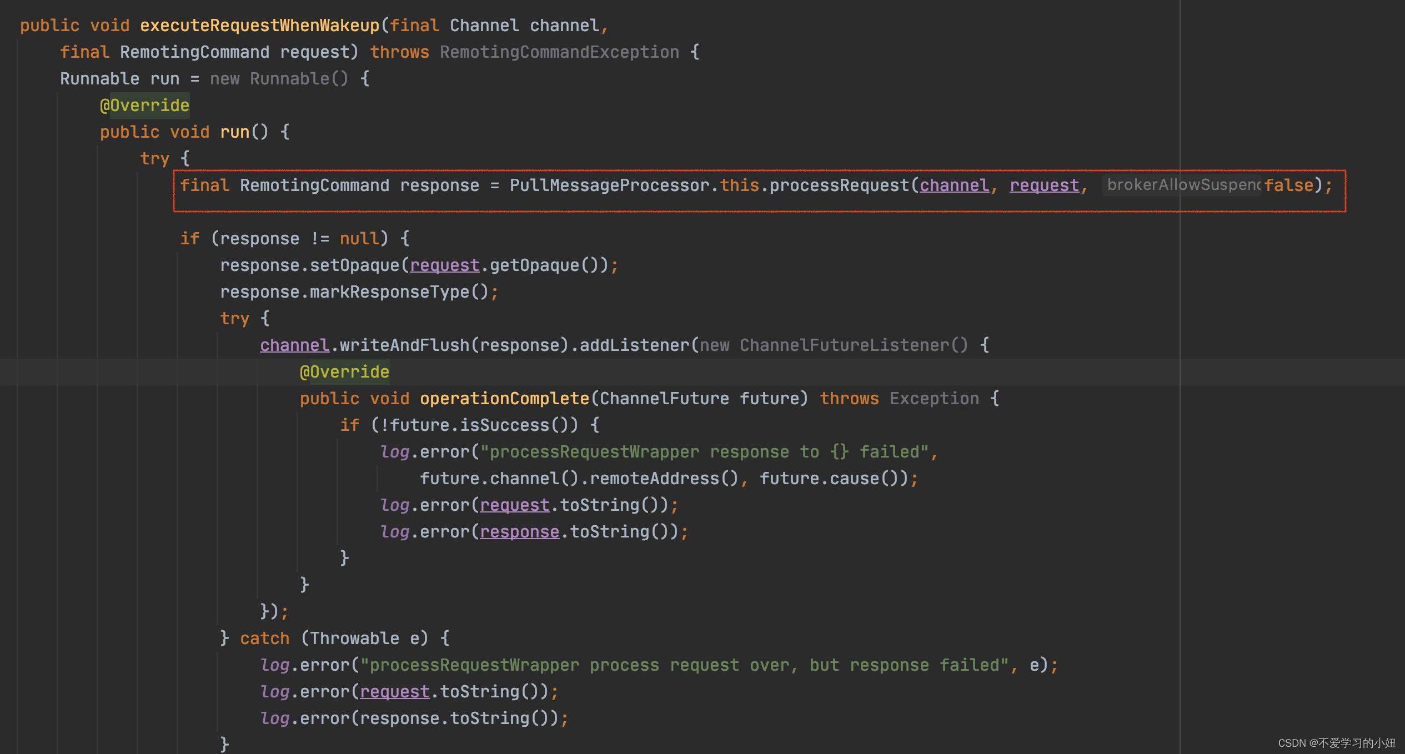This screenshot has width=1405, height=754.
Task: Click the Throwable type in catch clause
Action: [x=354, y=639]
